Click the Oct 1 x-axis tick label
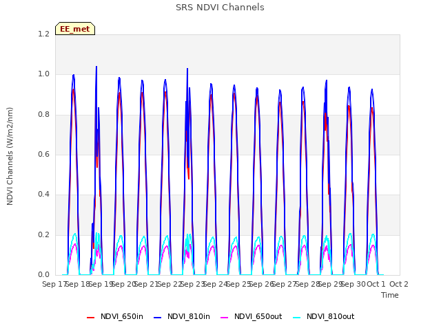 pyautogui.click(x=376, y=284)
